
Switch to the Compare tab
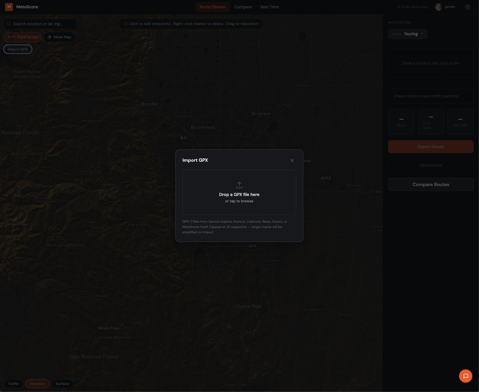pos(243,7)
